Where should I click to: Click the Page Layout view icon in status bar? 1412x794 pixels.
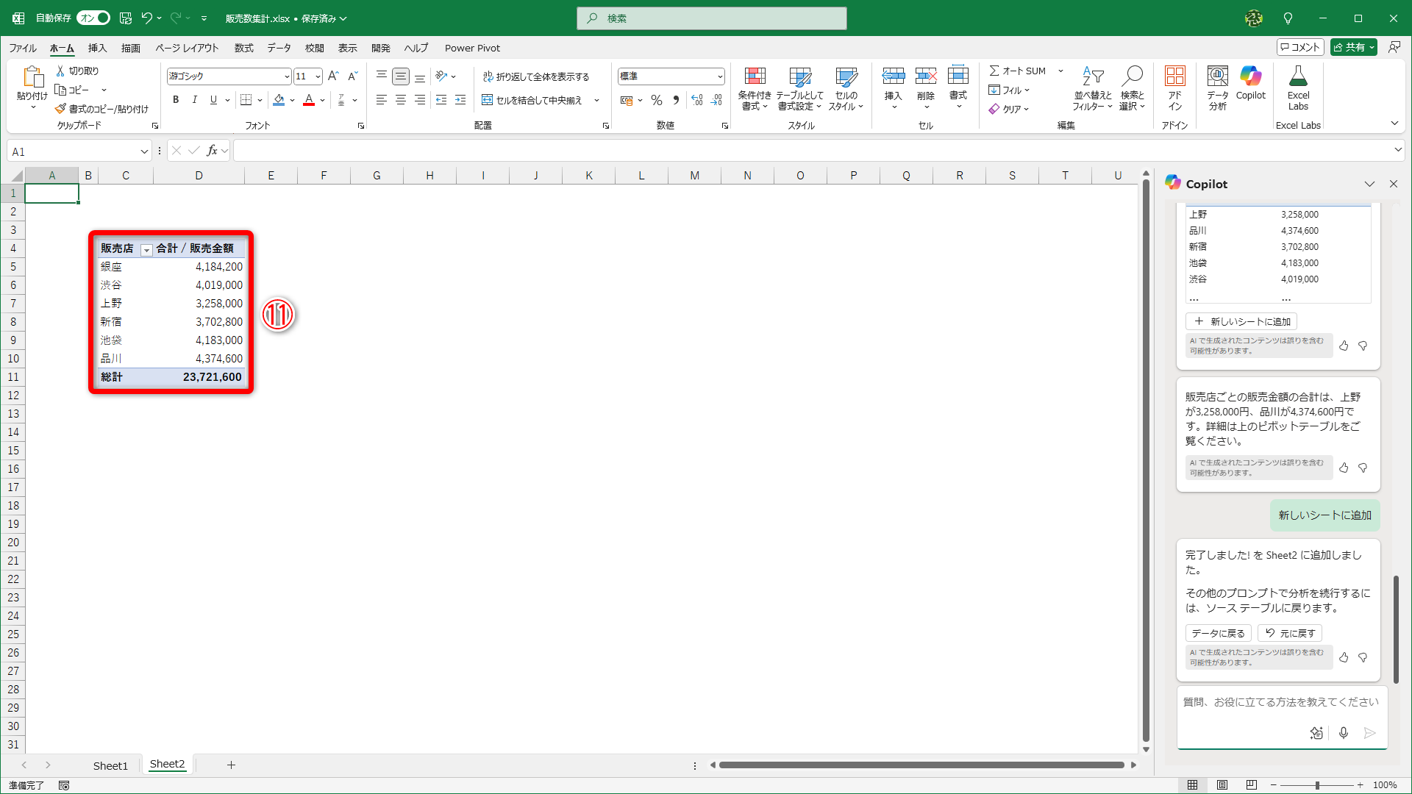point(1222,784)
